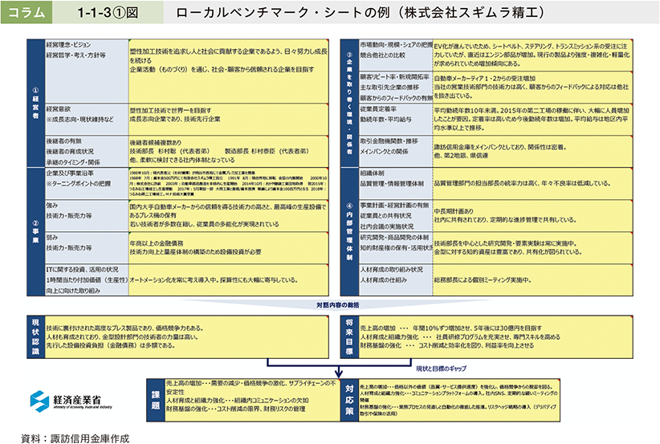Click the line 技術に裏付けされた高度なプレス製品

[x=125, y=328]
